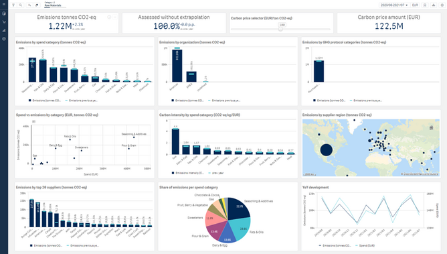Toggle Emissions legend in GHG protocol chart
The image size is (447, 254).
(x=329, y=101)
